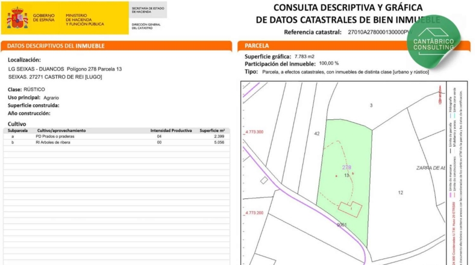This screenshot has height=265, width=476.
Task: Click the document title 'CONSULTA DESCRIPTIVA Y GRÁFICA'
Action: point(348,7)
